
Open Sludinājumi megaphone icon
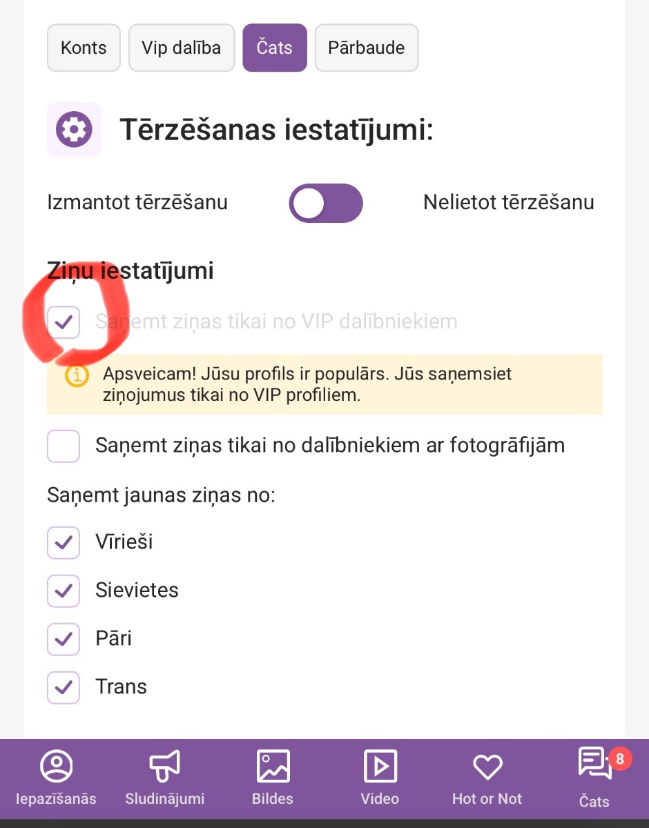(x=165, y=766)
